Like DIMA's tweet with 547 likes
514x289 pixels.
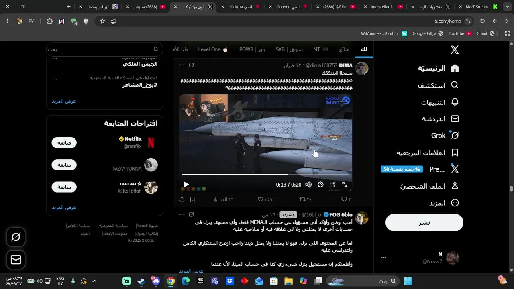[x=265, y=199]
